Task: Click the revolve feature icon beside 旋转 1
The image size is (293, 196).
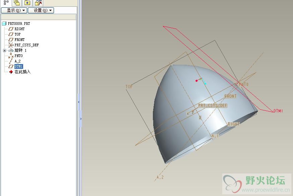Action: pos(11,50)
